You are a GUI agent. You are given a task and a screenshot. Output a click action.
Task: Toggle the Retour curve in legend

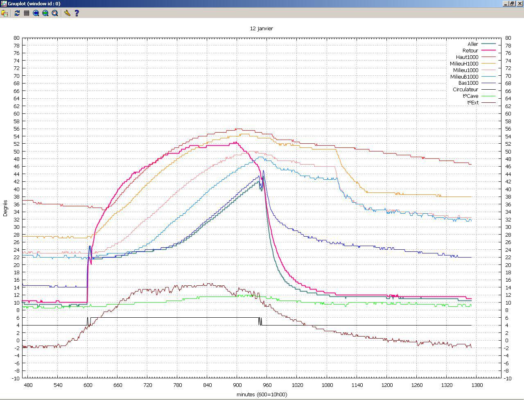[479, 50]
